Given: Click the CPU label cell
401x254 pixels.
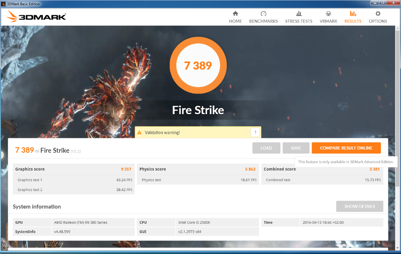Looking at the screenshot, I should (156, 223).
